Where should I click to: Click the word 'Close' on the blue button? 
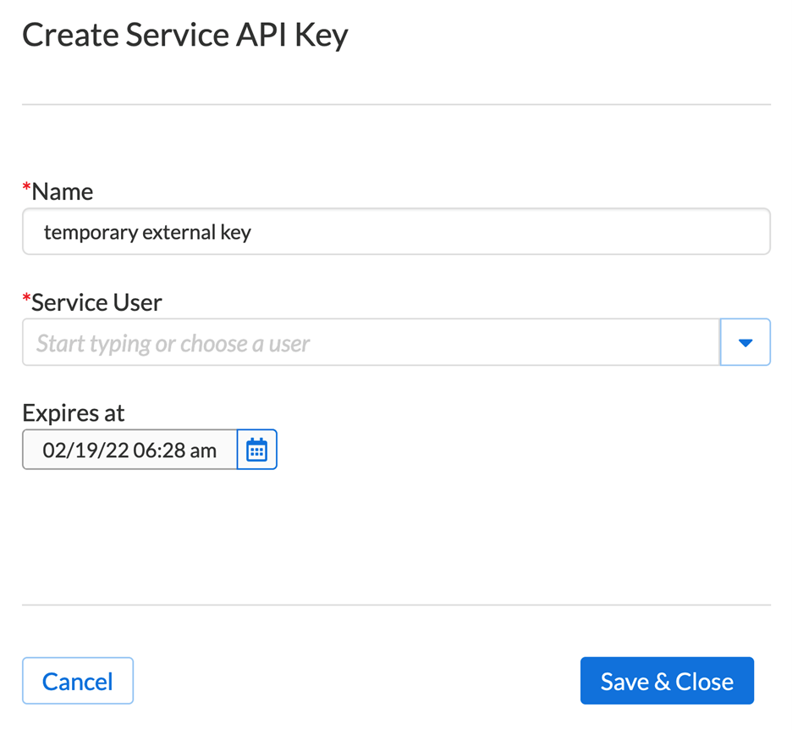click(705, 681)
